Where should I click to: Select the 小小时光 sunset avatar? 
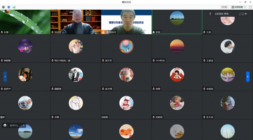177,46
